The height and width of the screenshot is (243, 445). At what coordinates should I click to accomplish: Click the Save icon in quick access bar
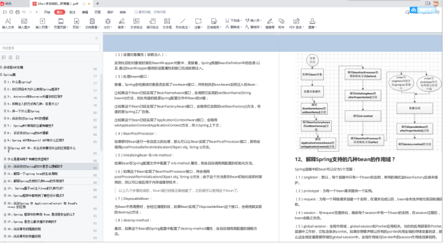11,12
